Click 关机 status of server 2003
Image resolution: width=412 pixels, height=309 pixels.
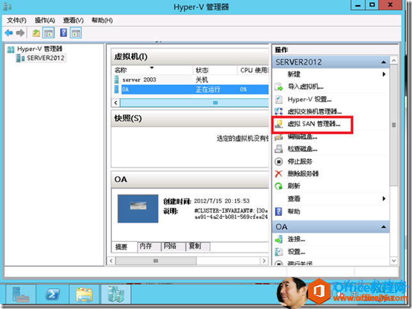[x=202, y=79]
